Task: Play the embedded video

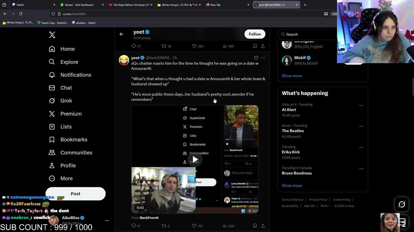Action: coord(195,159)
